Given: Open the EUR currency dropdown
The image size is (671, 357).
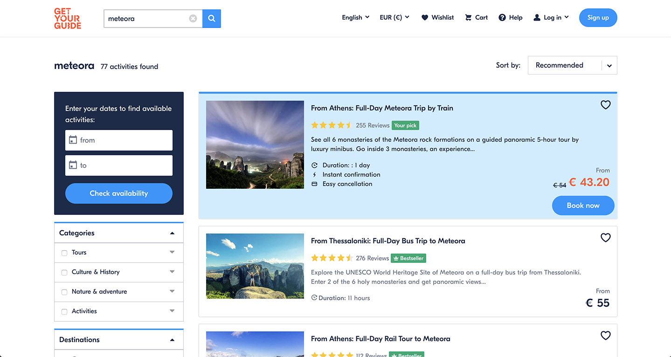Looking at the screenshot, I should 394,18.
